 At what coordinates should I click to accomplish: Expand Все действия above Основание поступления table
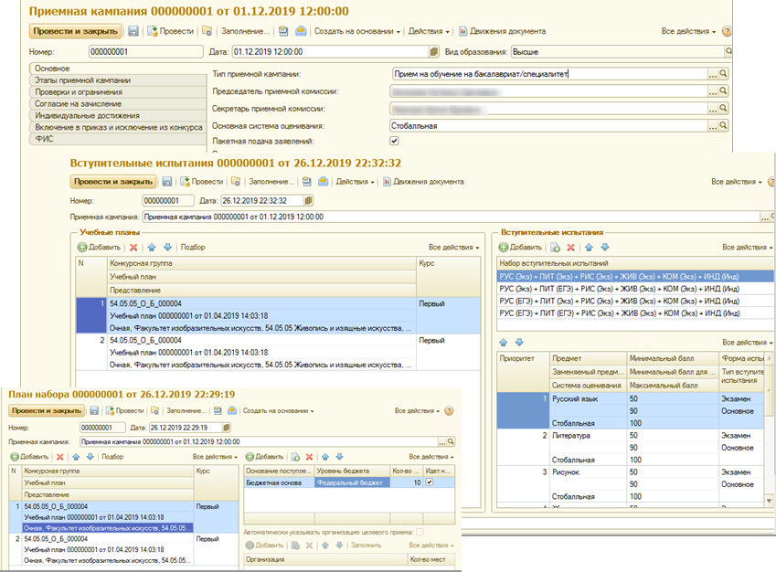click(x=431, y=457)
